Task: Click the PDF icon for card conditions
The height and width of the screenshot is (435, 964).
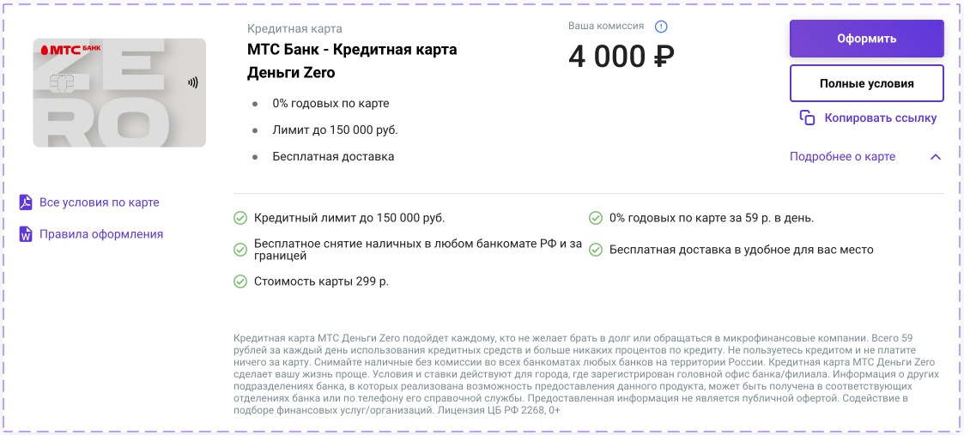Action: point(26,202)
